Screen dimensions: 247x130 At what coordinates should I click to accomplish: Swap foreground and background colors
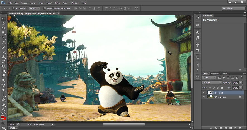point(5,113)
